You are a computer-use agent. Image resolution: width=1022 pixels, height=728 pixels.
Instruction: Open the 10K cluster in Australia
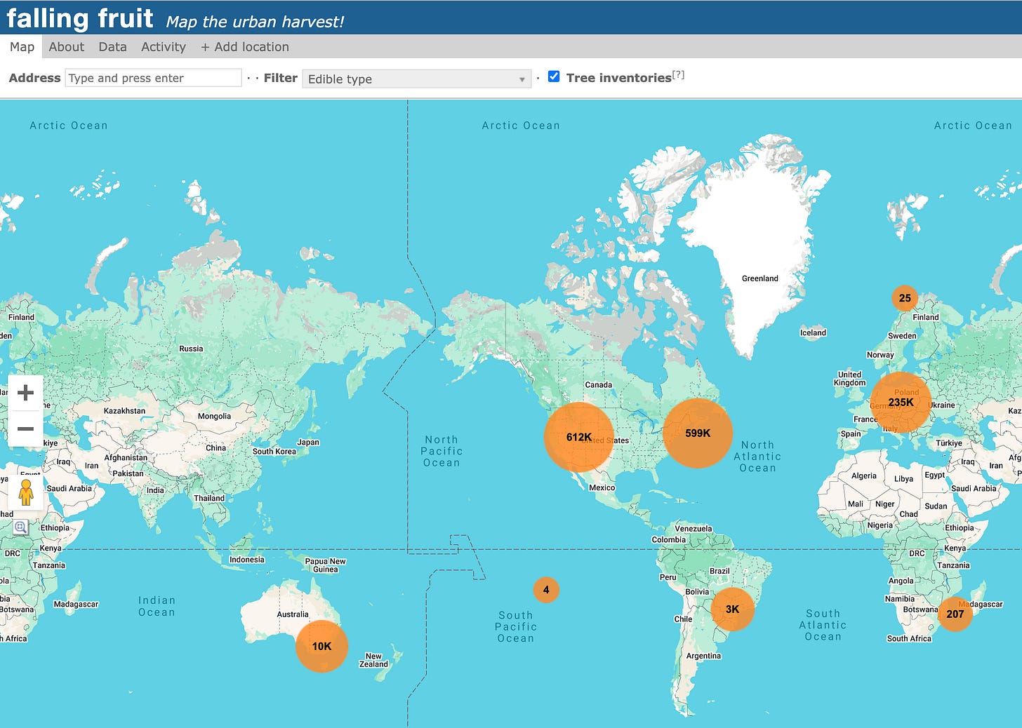tap(321, 647)
